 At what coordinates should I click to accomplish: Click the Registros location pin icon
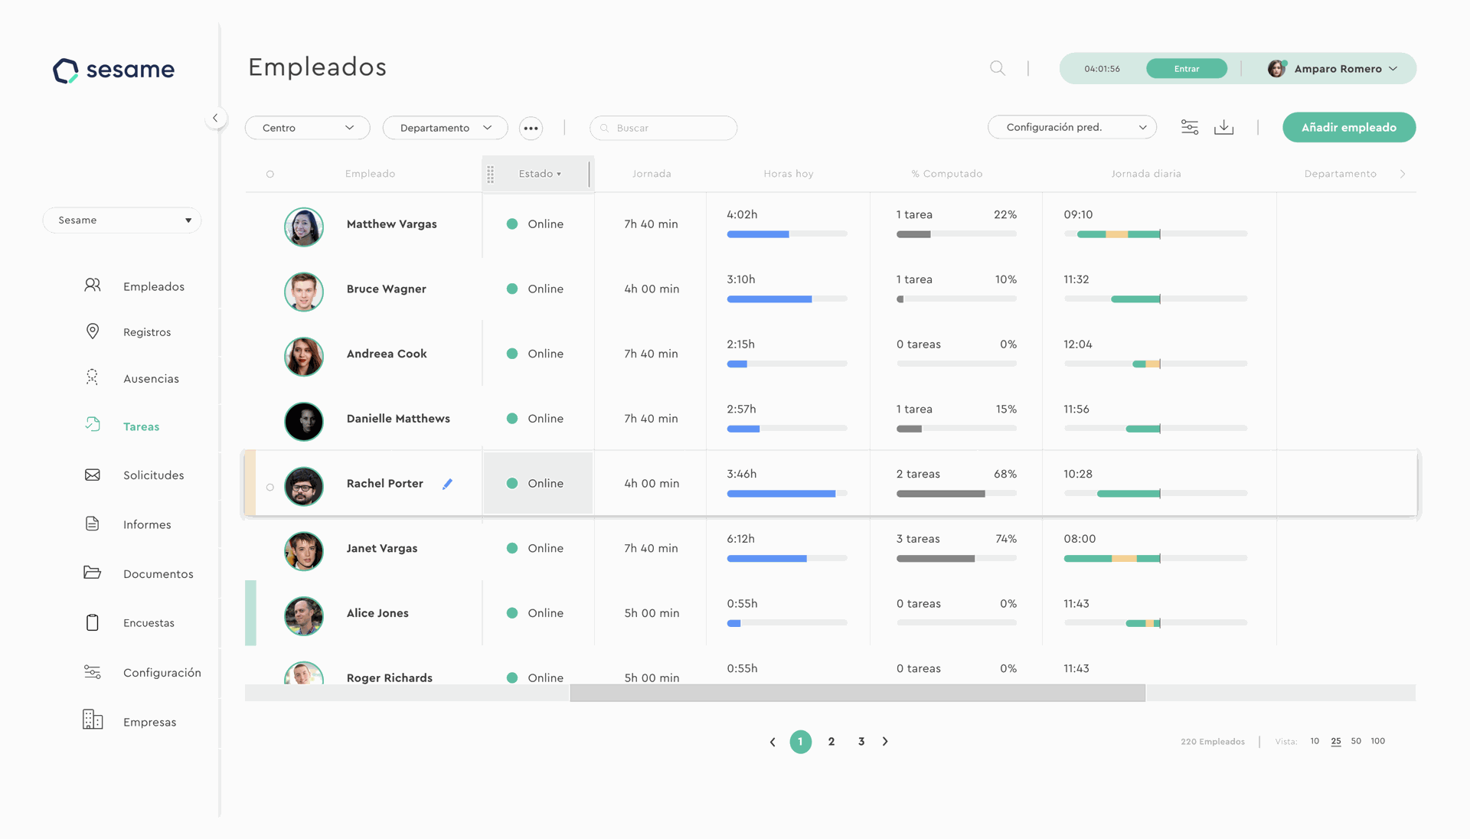click(x=92, y=331)
